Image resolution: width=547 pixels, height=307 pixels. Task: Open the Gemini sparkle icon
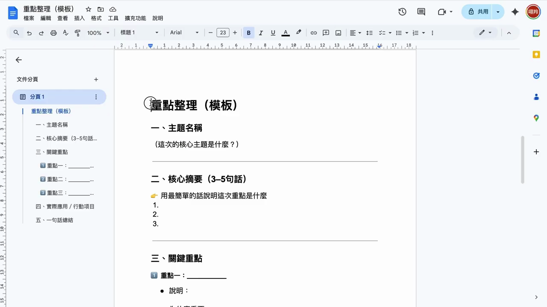(x=515, y=12)
